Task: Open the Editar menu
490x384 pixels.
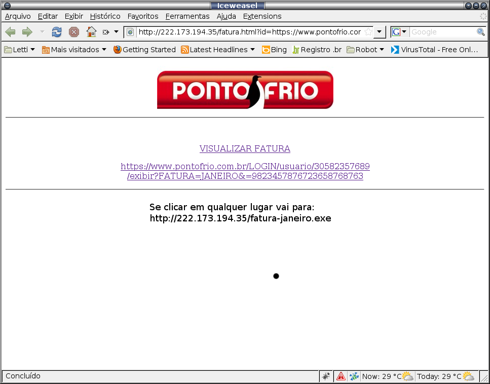Action: 48,16
